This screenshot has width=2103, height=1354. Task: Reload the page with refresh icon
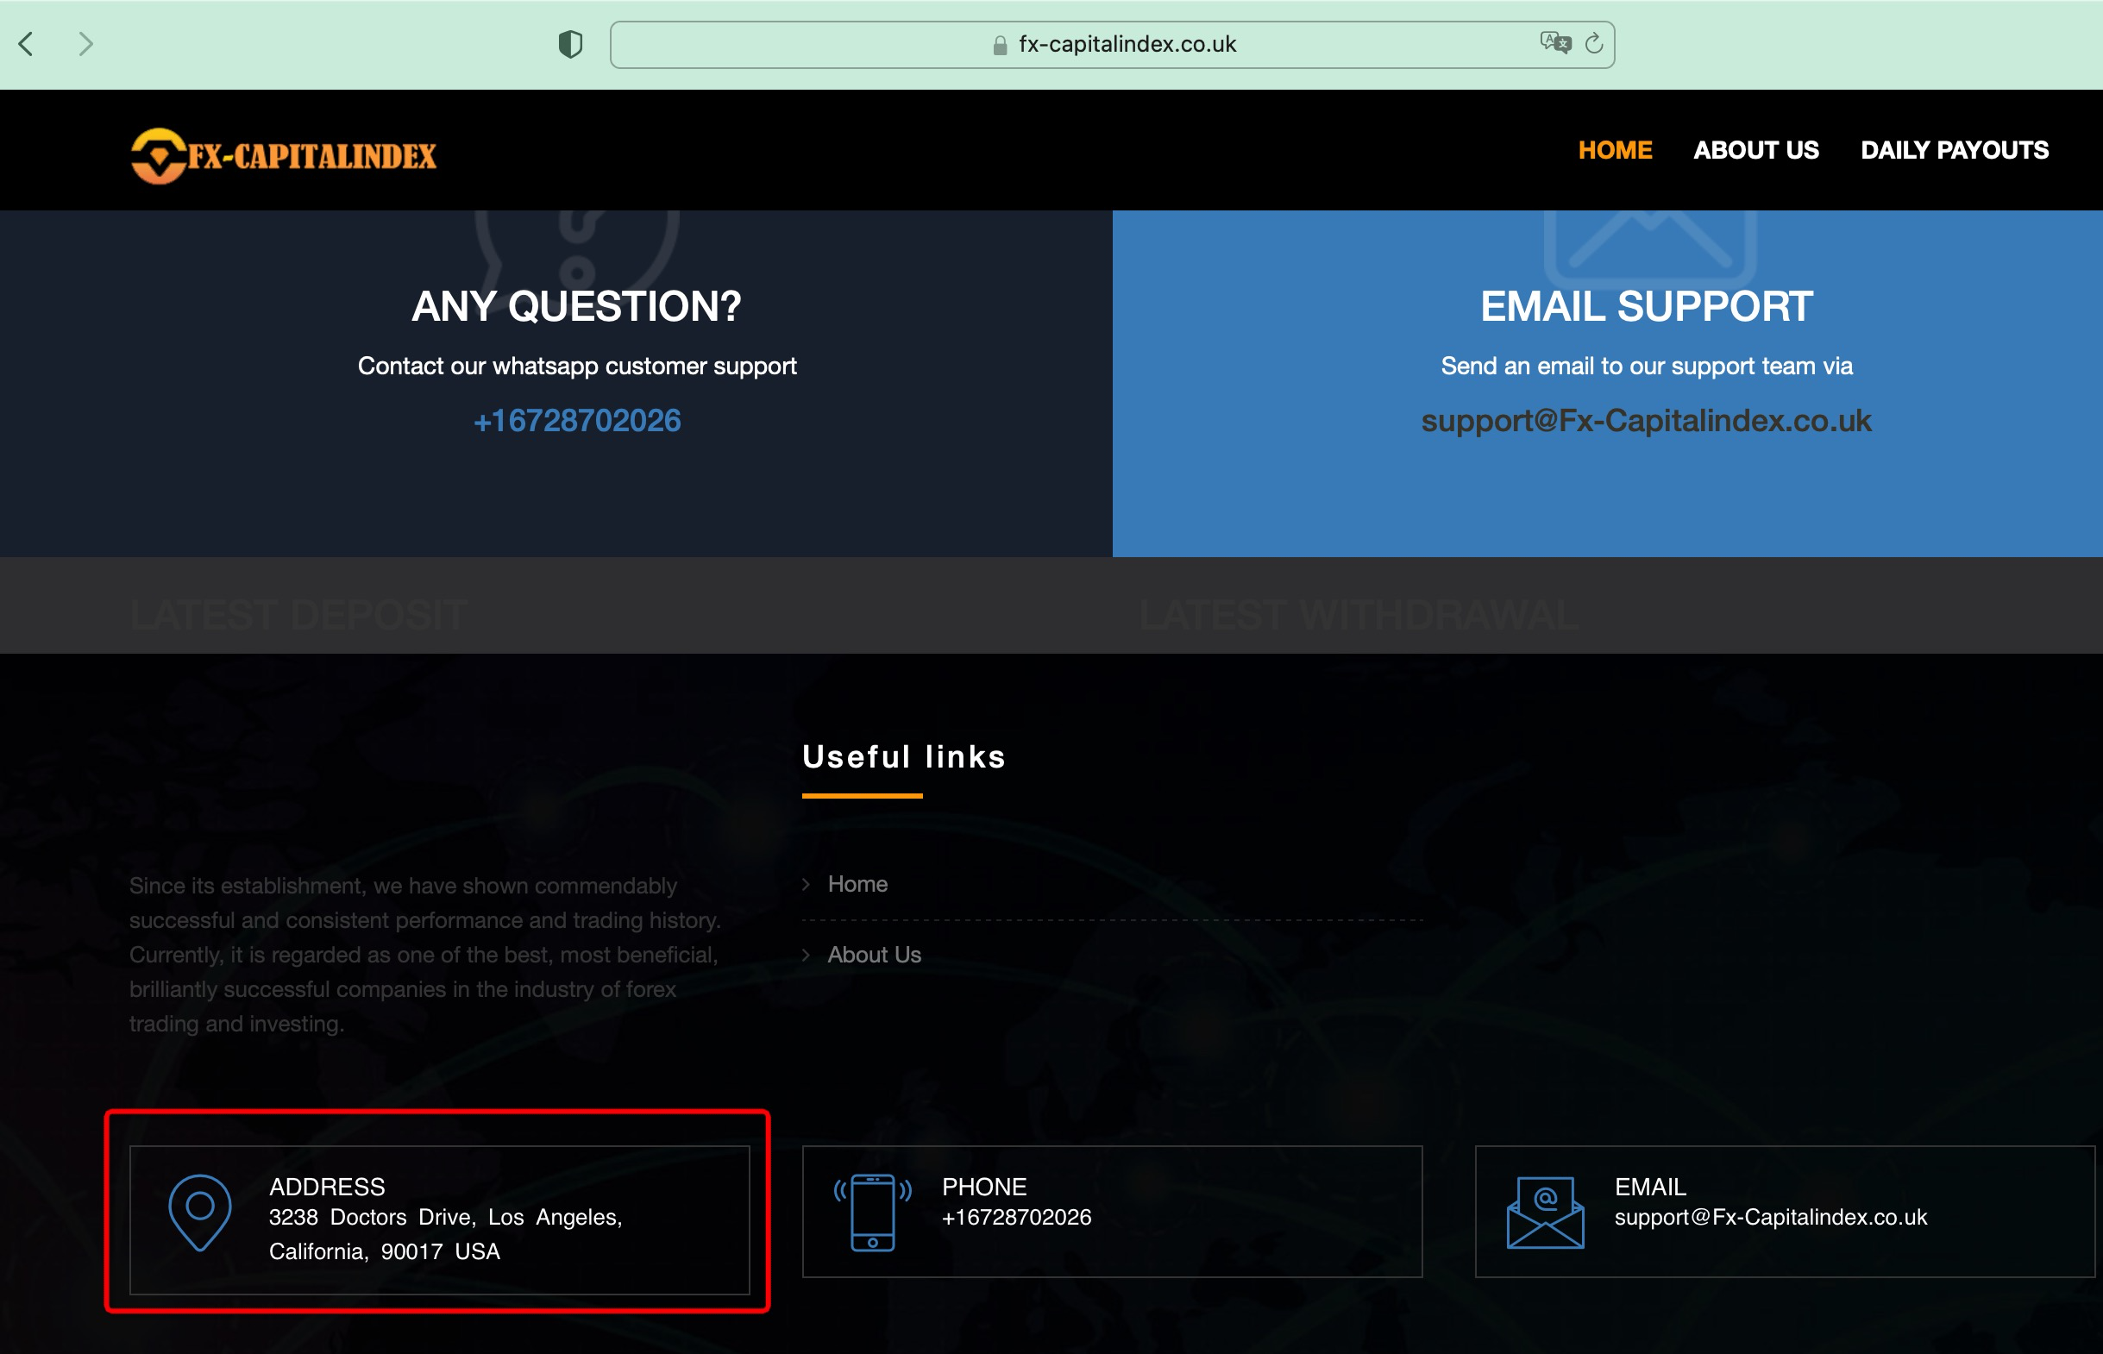click(x=1594, y=43)
